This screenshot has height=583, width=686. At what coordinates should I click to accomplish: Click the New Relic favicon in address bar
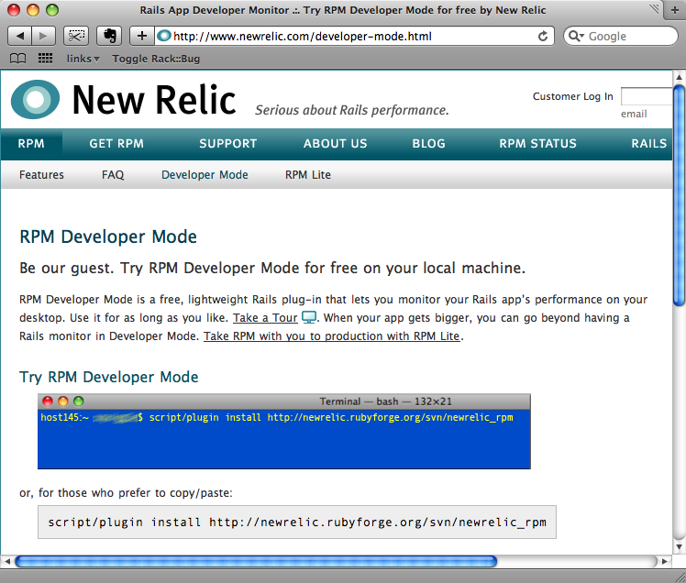(x=163, y=36)
